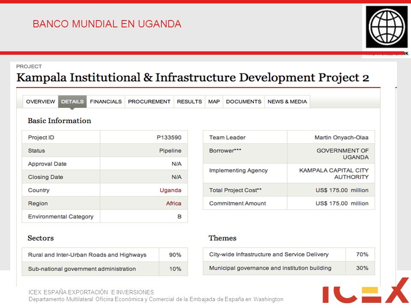Click Sub-national government administration row
Image resolution: width=411 pixels, height=308 pixels.
pyautogui.click(x=105, y=269)
